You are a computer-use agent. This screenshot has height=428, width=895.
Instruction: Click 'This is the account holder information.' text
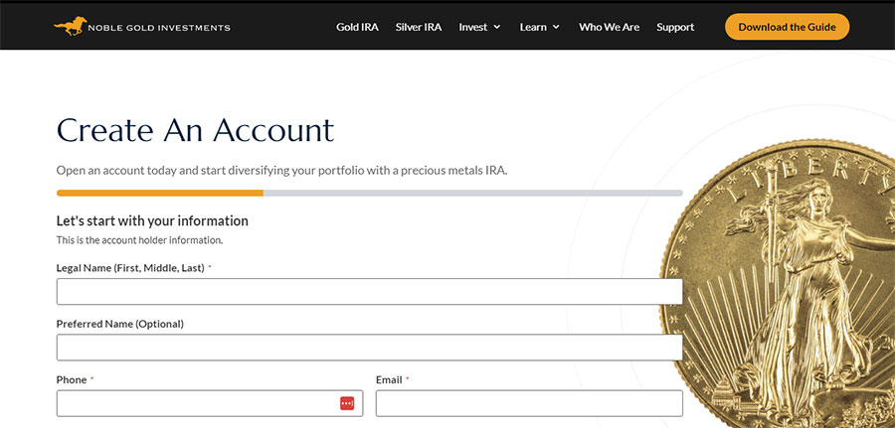tap(139, 240)
